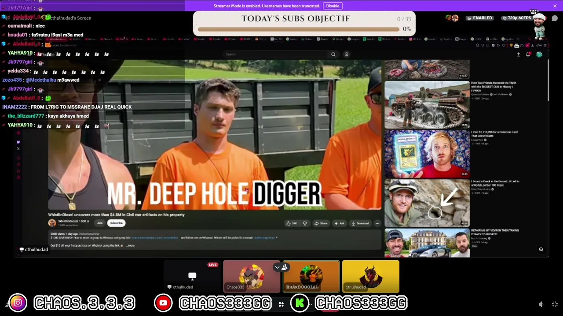This screenshot has width=563, height=316.
Task: Subscribe to the WhistlinDiesel channel
Action: coord(117,223)
